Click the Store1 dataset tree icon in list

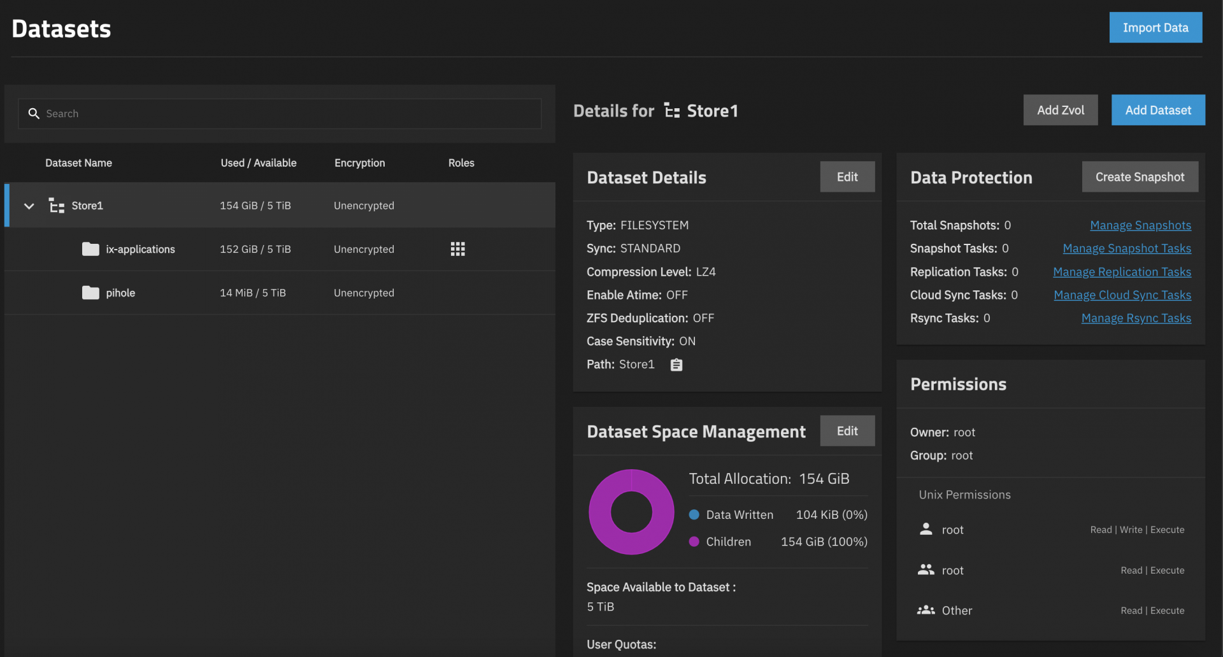click(57, 206)
